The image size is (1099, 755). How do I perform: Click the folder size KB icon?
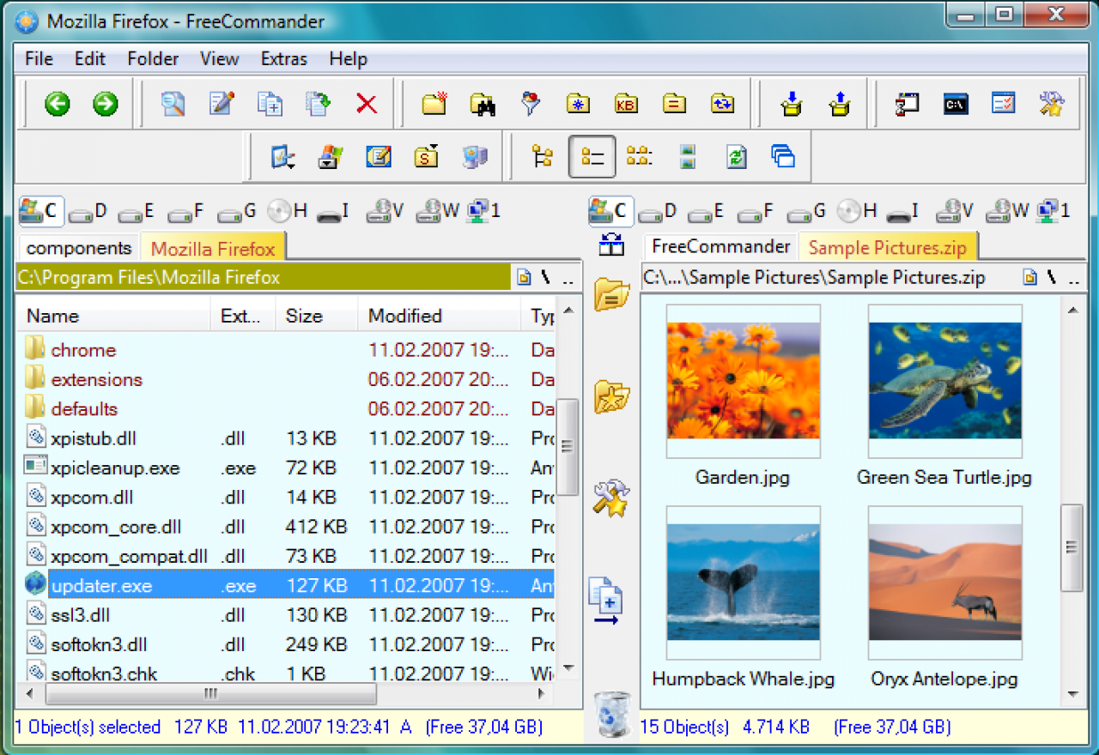[627, 105]
